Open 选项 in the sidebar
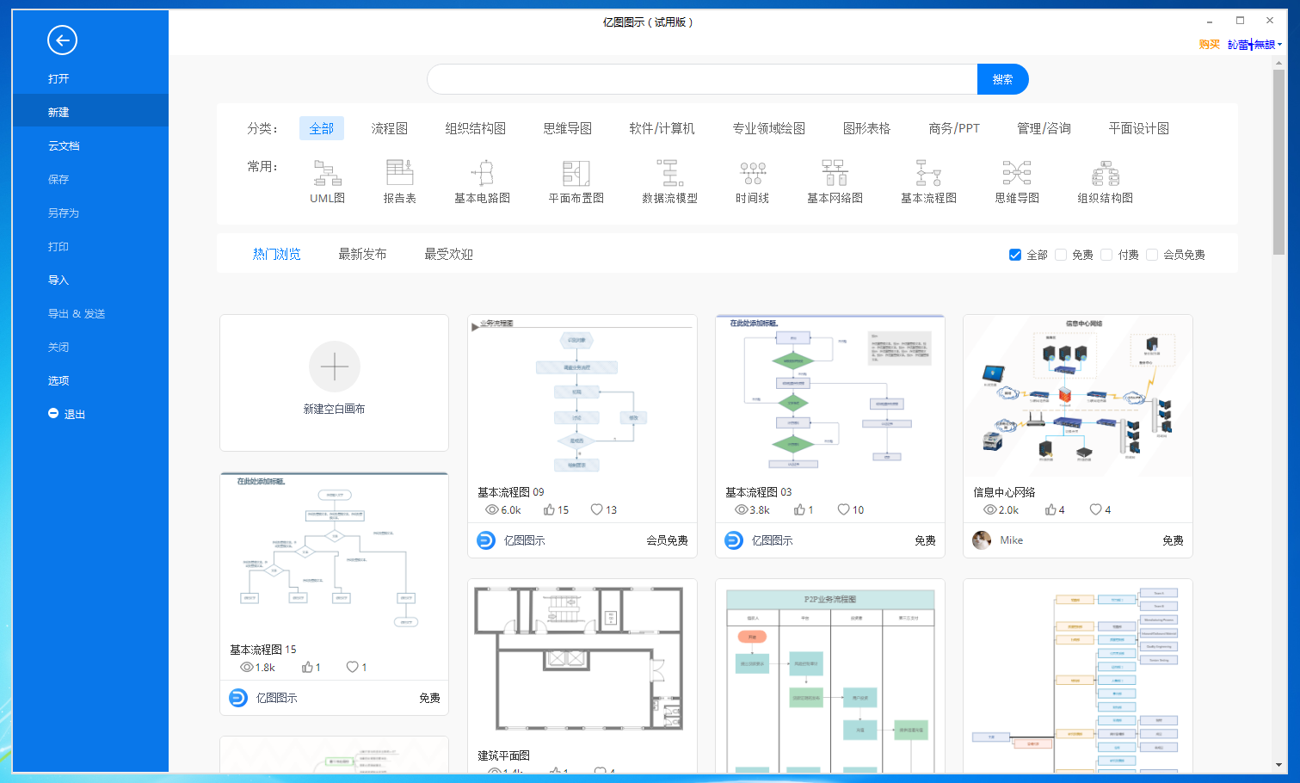 [x=90, y=380]
